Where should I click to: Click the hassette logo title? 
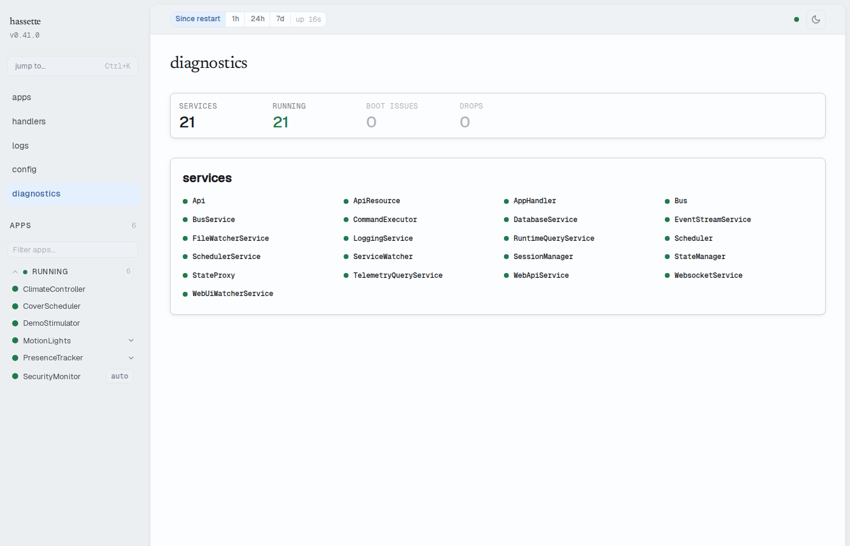click(25, 21)
